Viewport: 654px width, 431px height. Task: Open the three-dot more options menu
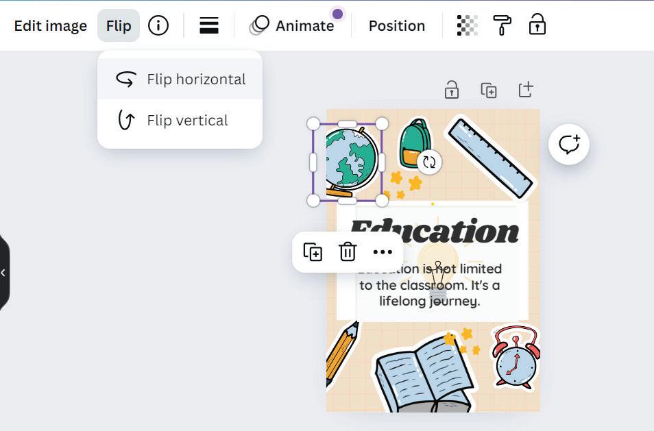(383, 251)
